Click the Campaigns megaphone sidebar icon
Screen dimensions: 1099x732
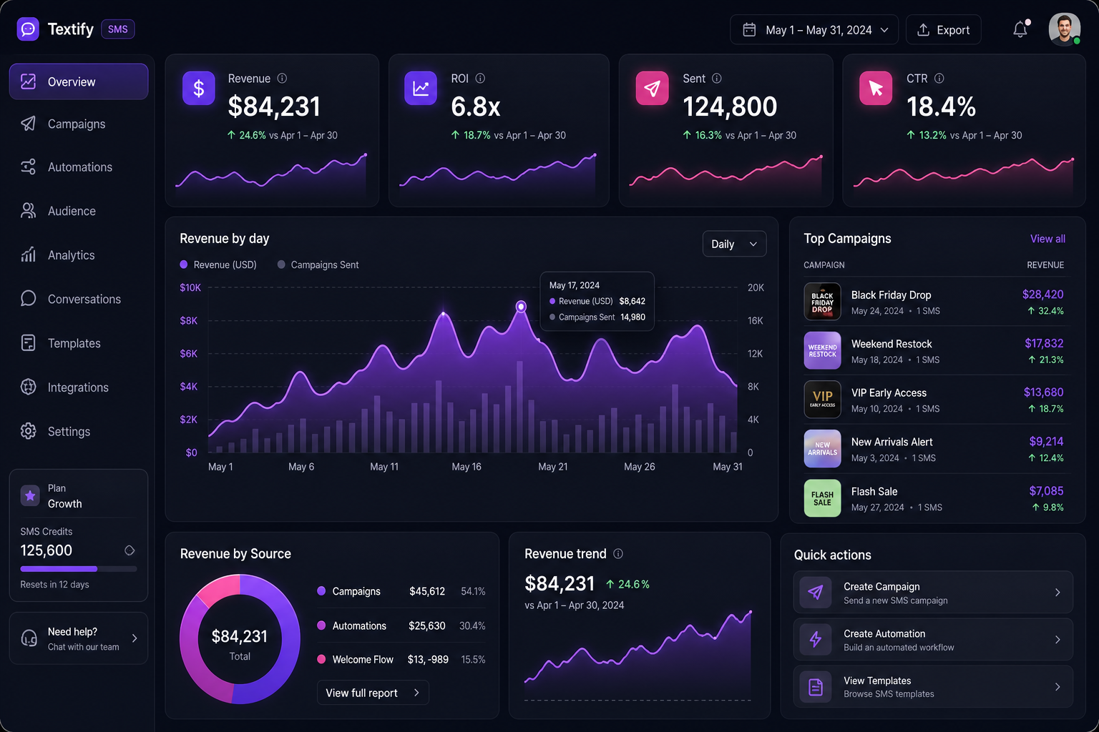pos(28,124)
